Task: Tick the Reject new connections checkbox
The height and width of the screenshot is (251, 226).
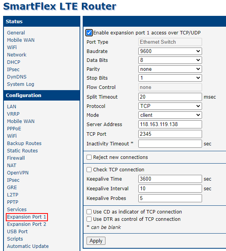Action: [89, 157]
